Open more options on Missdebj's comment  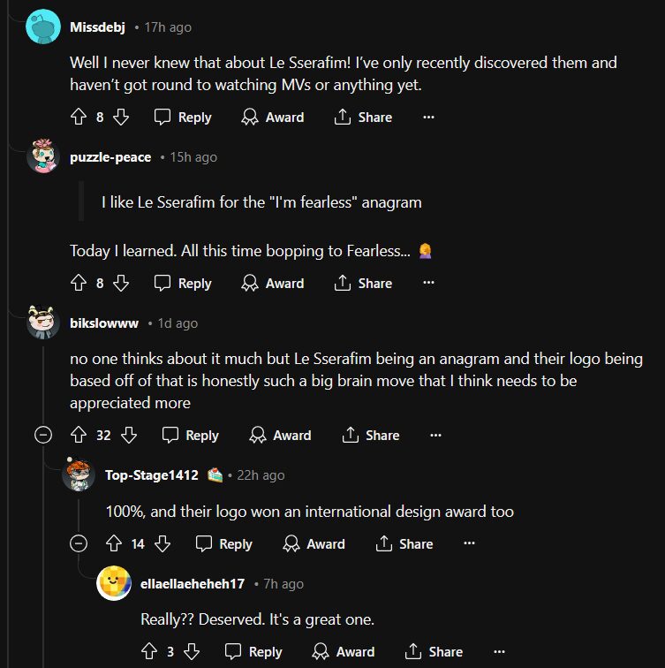428,117
